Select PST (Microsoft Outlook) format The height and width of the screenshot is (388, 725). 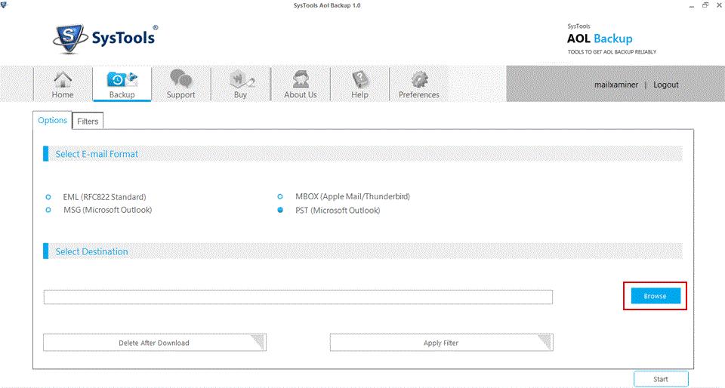(x=280, y=210)
